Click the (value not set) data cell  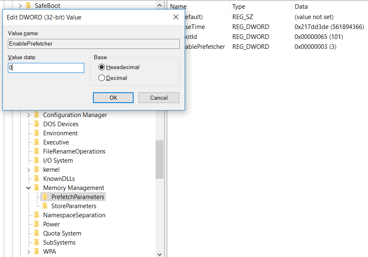314,17
